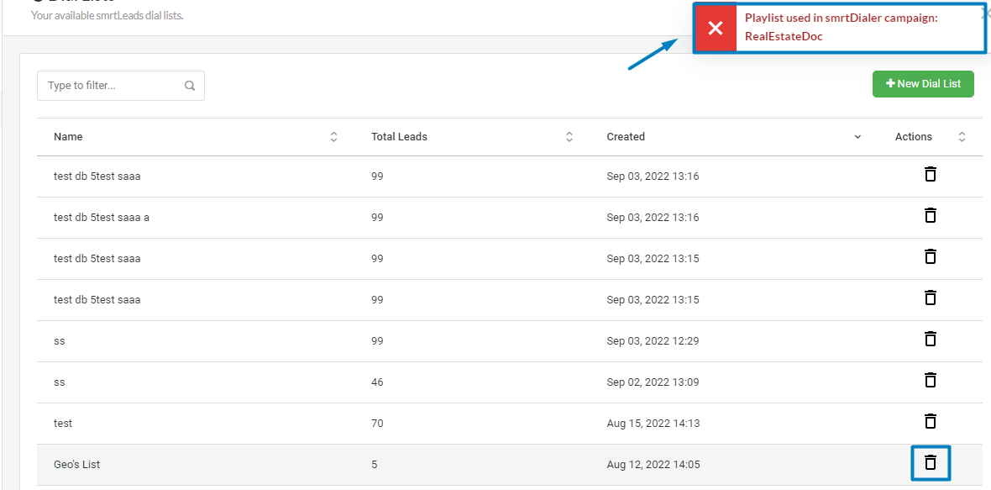991x490 pixels.
Task: Select the Aug 15, 2022 14:13 date cell
Action: (653, 423)
